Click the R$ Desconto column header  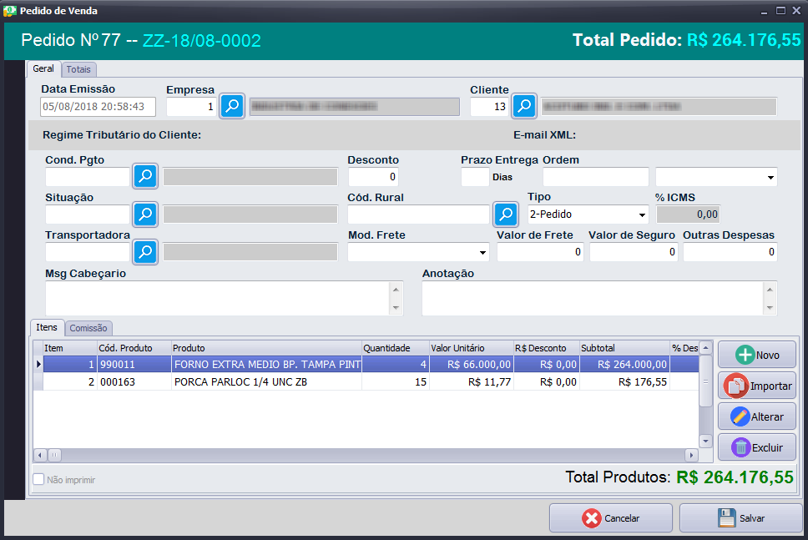[x=546, y=348]
